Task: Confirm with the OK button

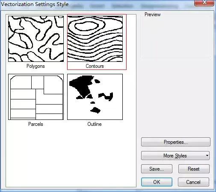Action: tap(157, 182)
